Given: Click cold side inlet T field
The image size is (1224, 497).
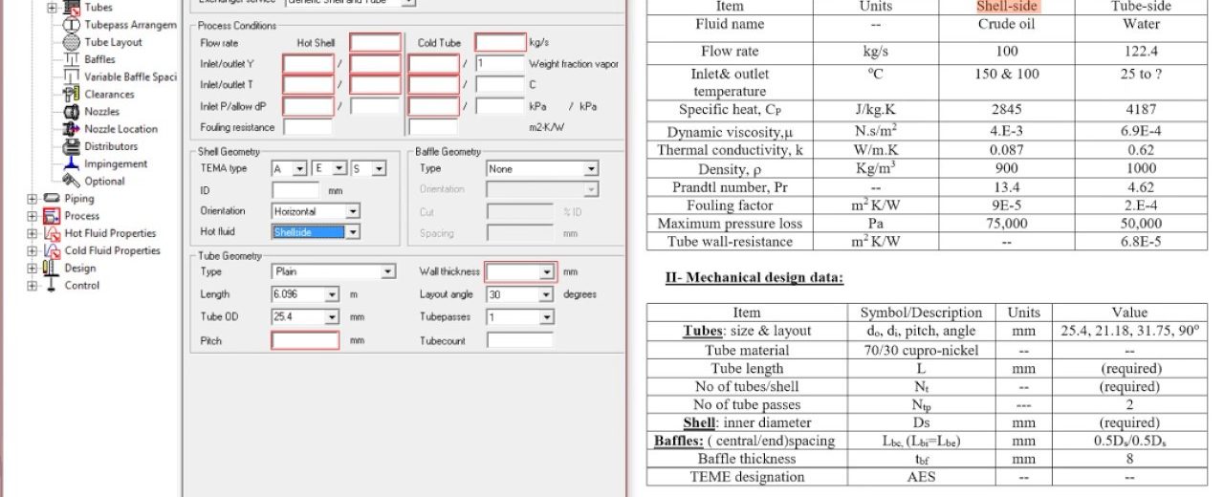Looking at the screenshot, I should point(433,85).
